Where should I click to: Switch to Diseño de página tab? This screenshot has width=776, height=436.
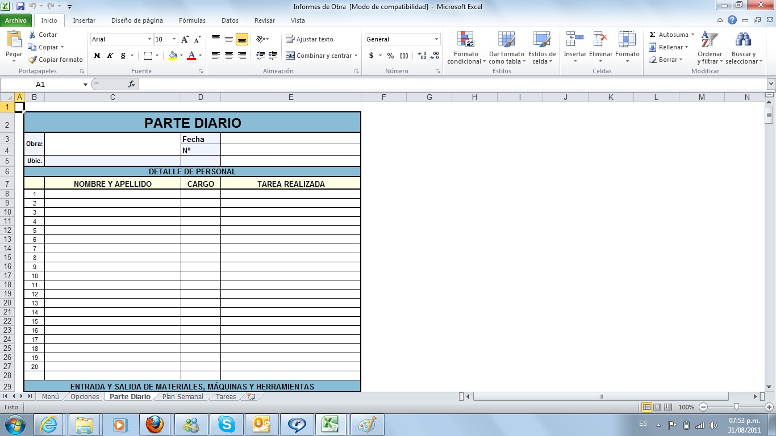tap(137, 20)
